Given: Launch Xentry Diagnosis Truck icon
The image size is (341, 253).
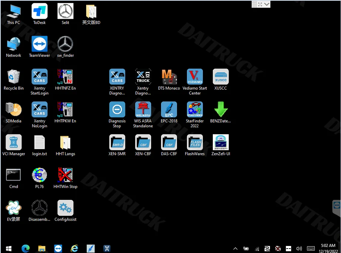Looking at the screenshot, I should 143,82.
